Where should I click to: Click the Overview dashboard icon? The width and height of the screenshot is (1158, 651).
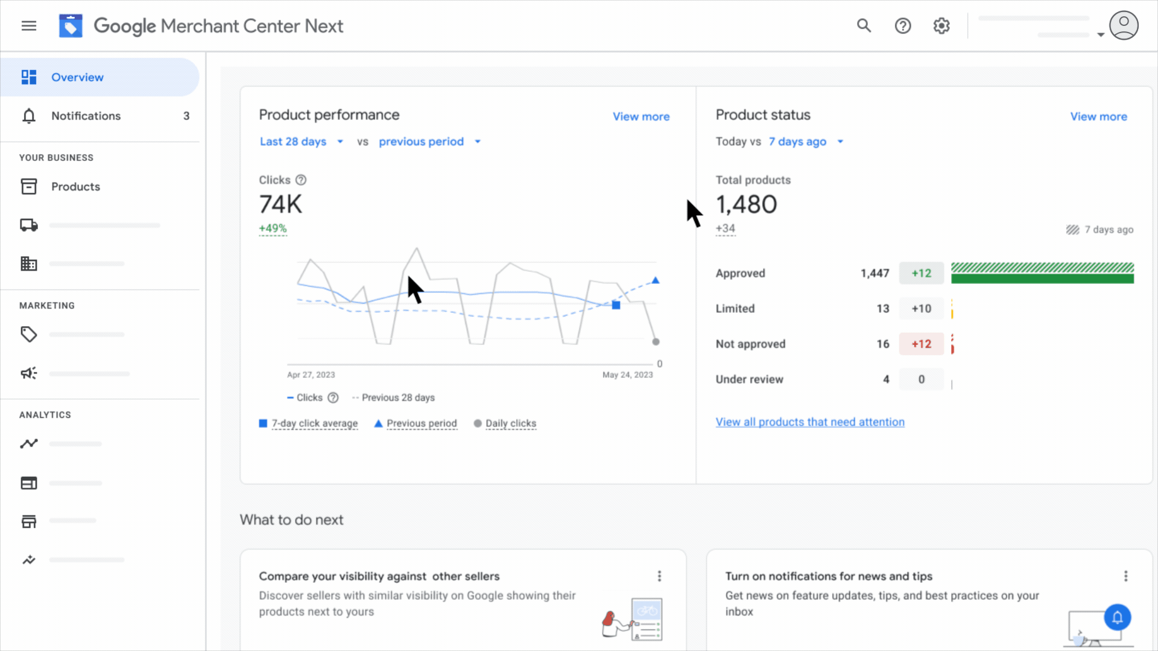point(29,77)
